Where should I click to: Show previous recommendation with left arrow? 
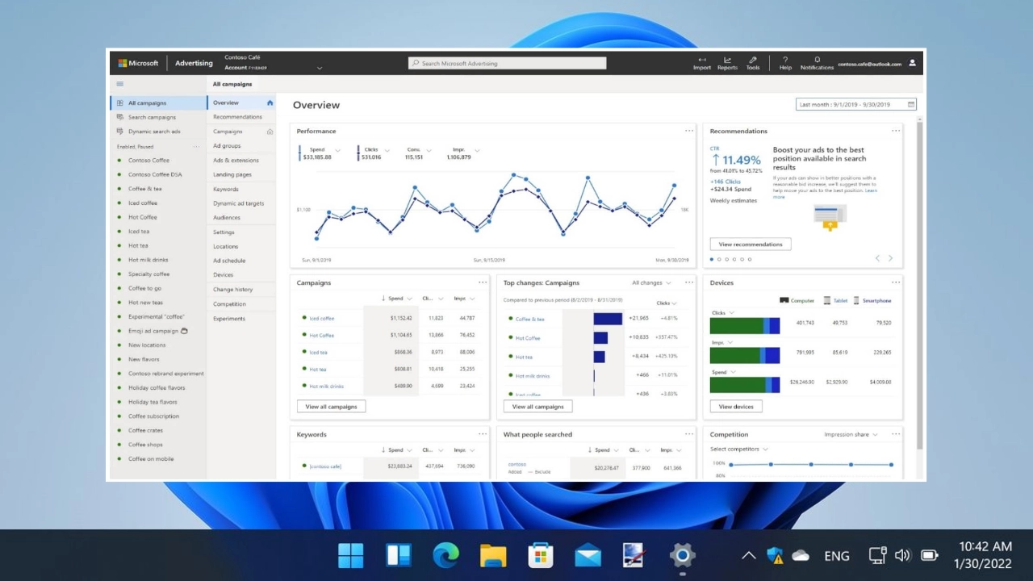pos(878,258)
